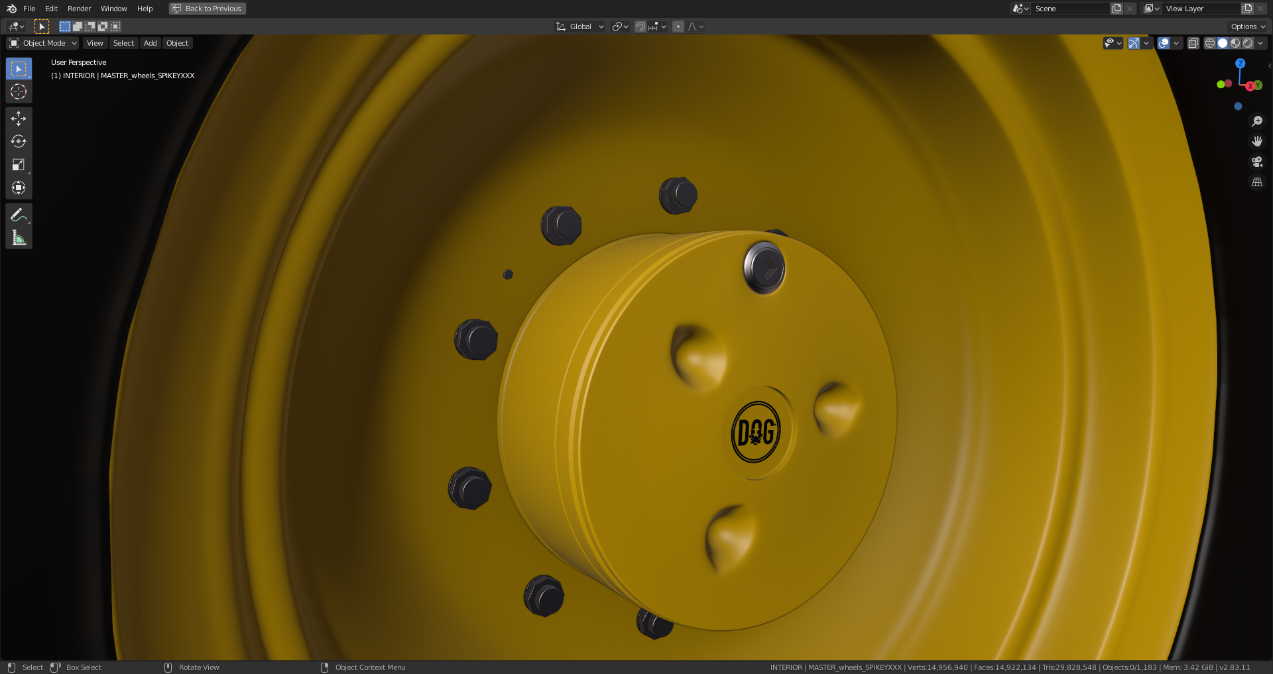Screen dimensions: 1273x674
Task: Open the Render menu
Action: coord(79,9)
